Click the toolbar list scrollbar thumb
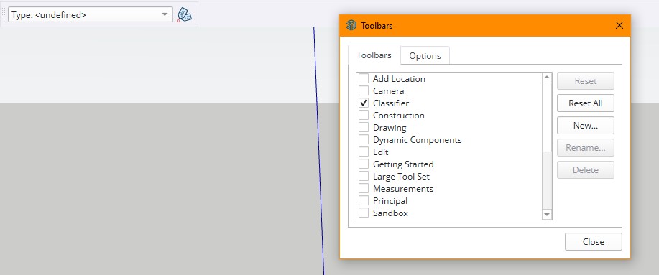The height and width of the screenshot is (275, 659). (x=547, y=117)
